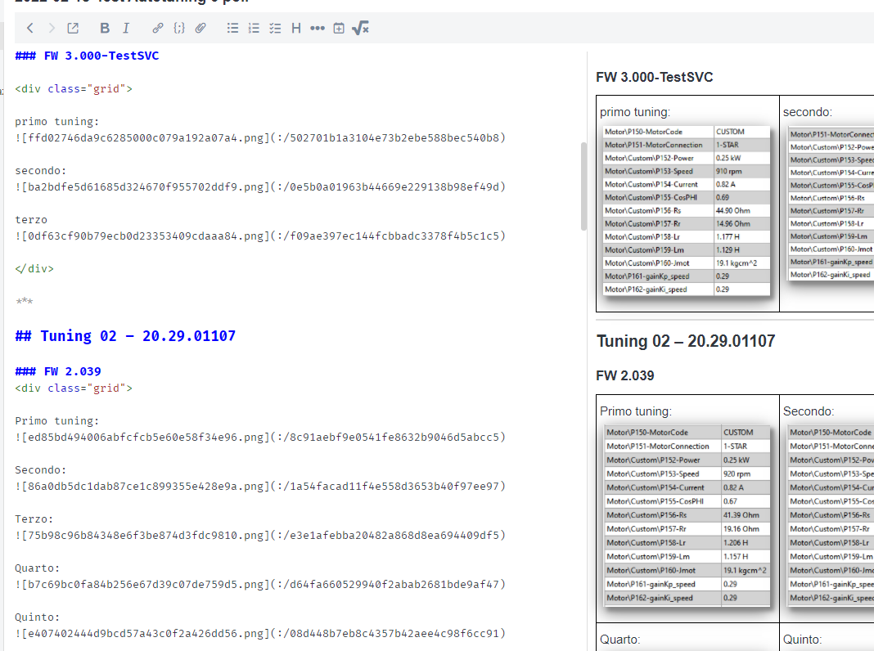Click image link ffd02746da9c6285000c079a192a07a4.png
874x651 pixels.
[x=260, y=137]
